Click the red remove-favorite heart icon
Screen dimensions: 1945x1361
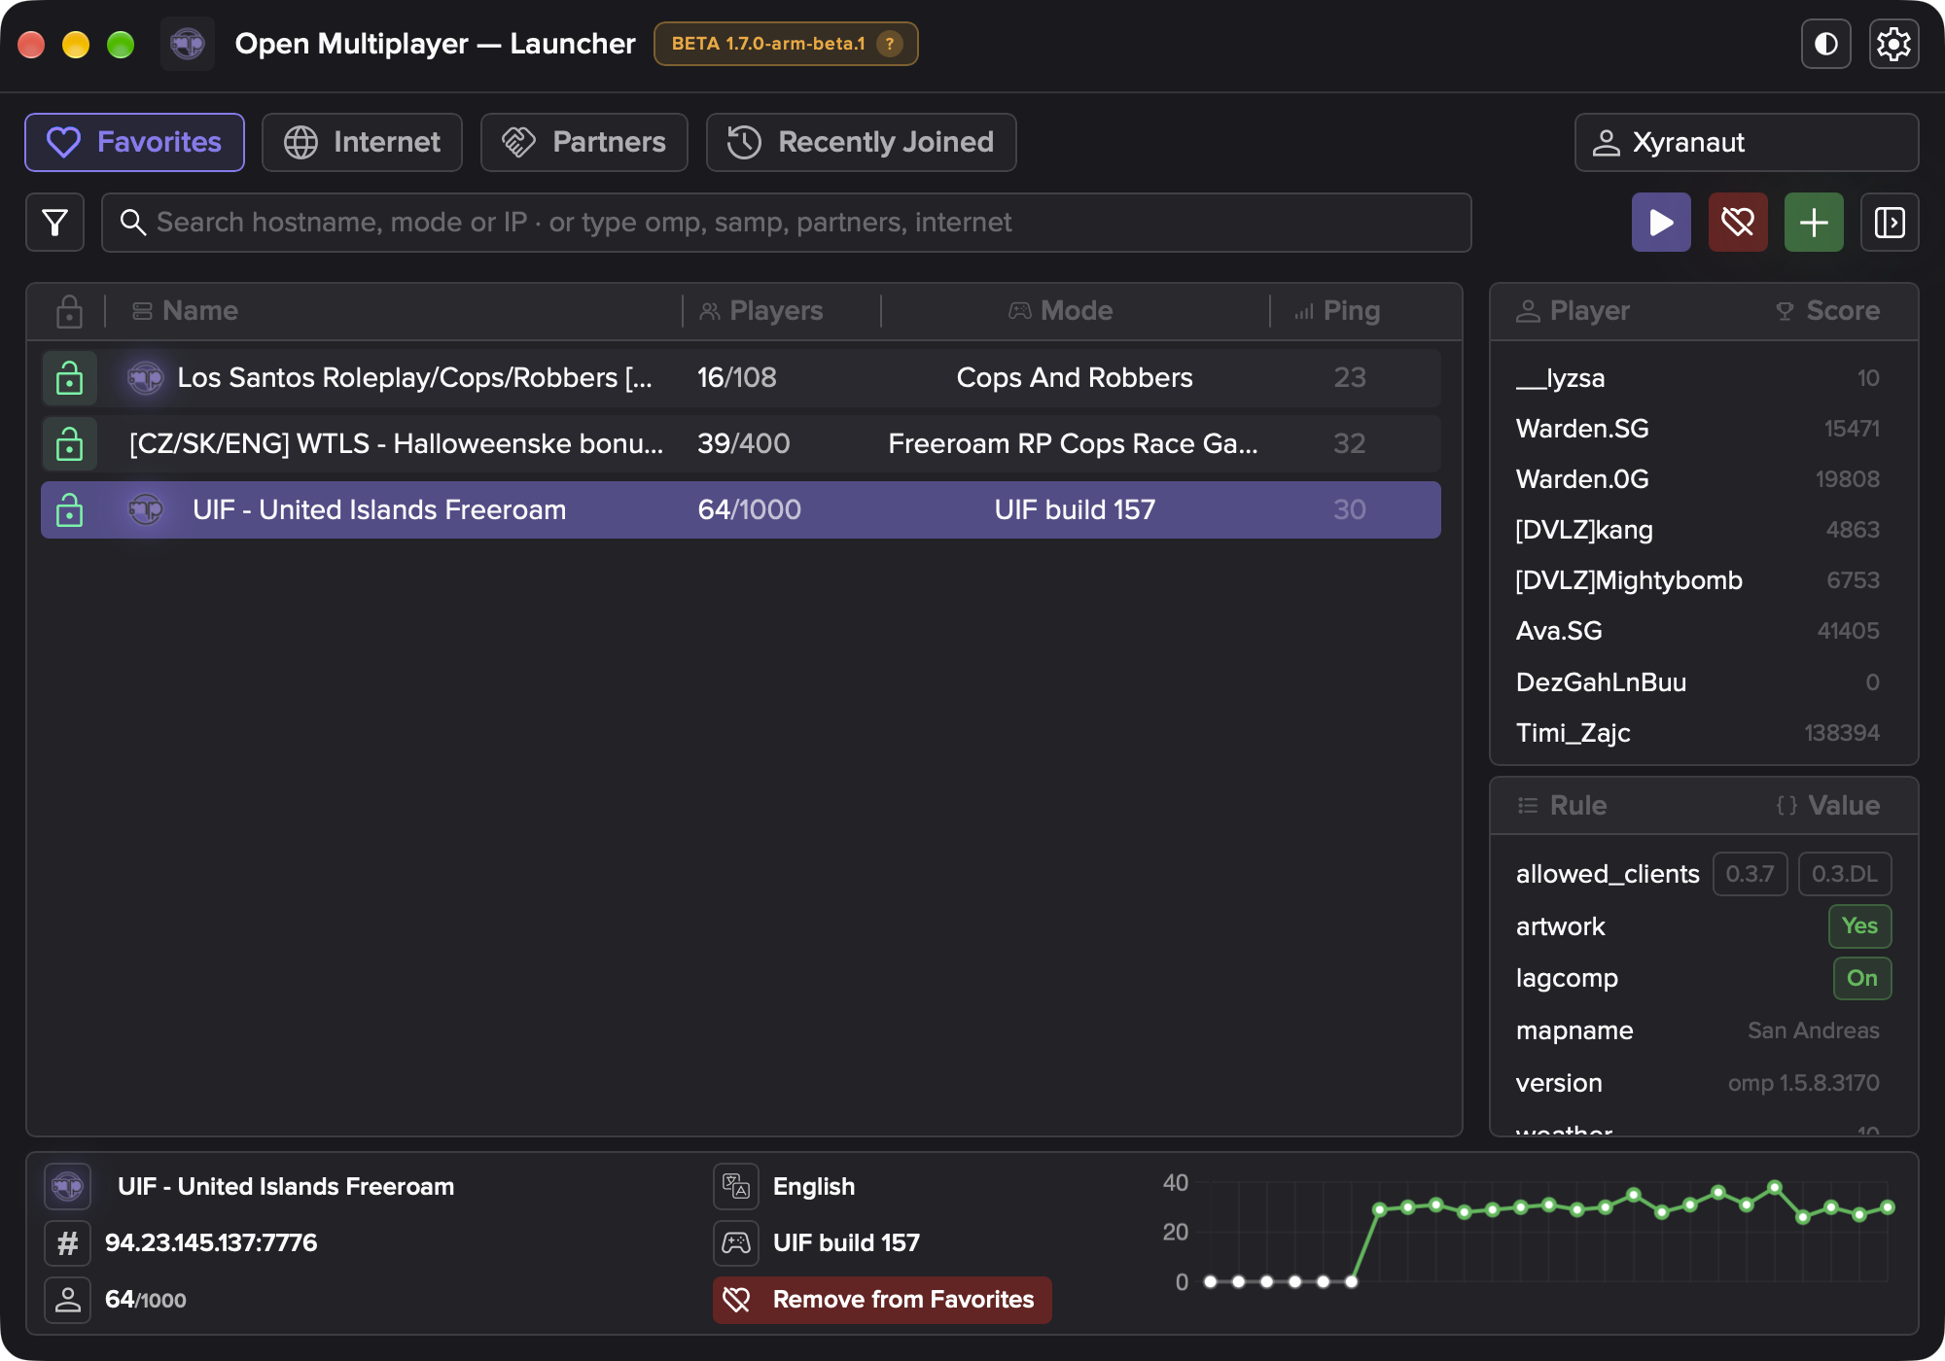pyautogui.click(x=1738, y=223)
